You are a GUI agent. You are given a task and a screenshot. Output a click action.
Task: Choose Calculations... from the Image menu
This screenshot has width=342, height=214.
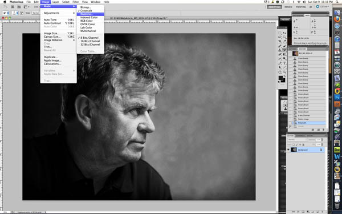pyautogui.click(x=52, y=64)
